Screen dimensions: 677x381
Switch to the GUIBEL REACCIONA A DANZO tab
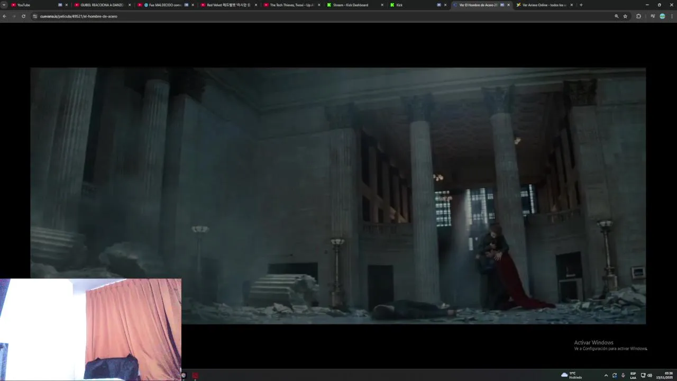tap(103, 5)
